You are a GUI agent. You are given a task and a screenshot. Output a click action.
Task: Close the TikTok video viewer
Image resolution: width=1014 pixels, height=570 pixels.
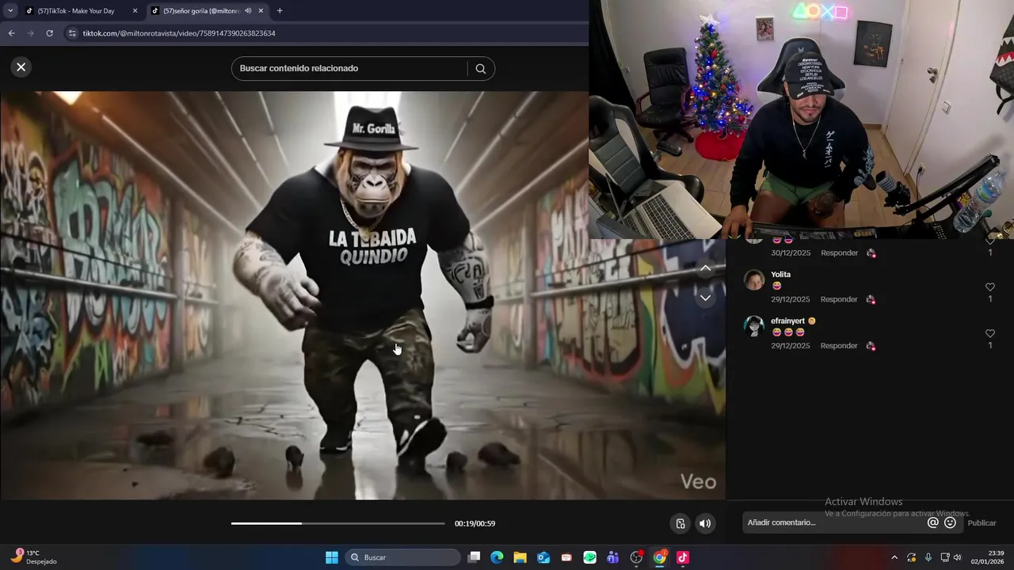point(21,67)
